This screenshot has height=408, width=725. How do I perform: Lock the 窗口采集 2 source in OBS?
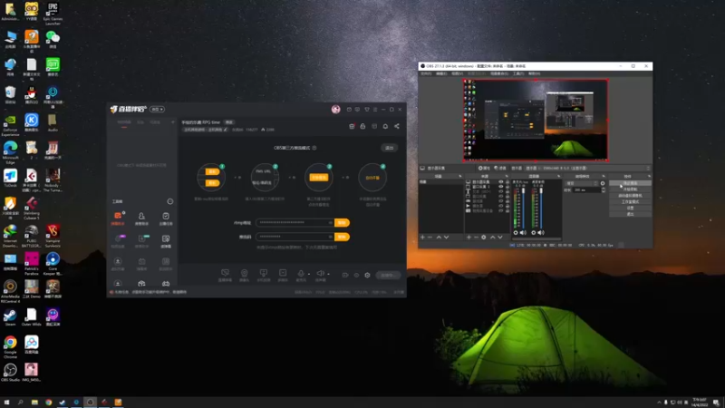coord(507,187)
